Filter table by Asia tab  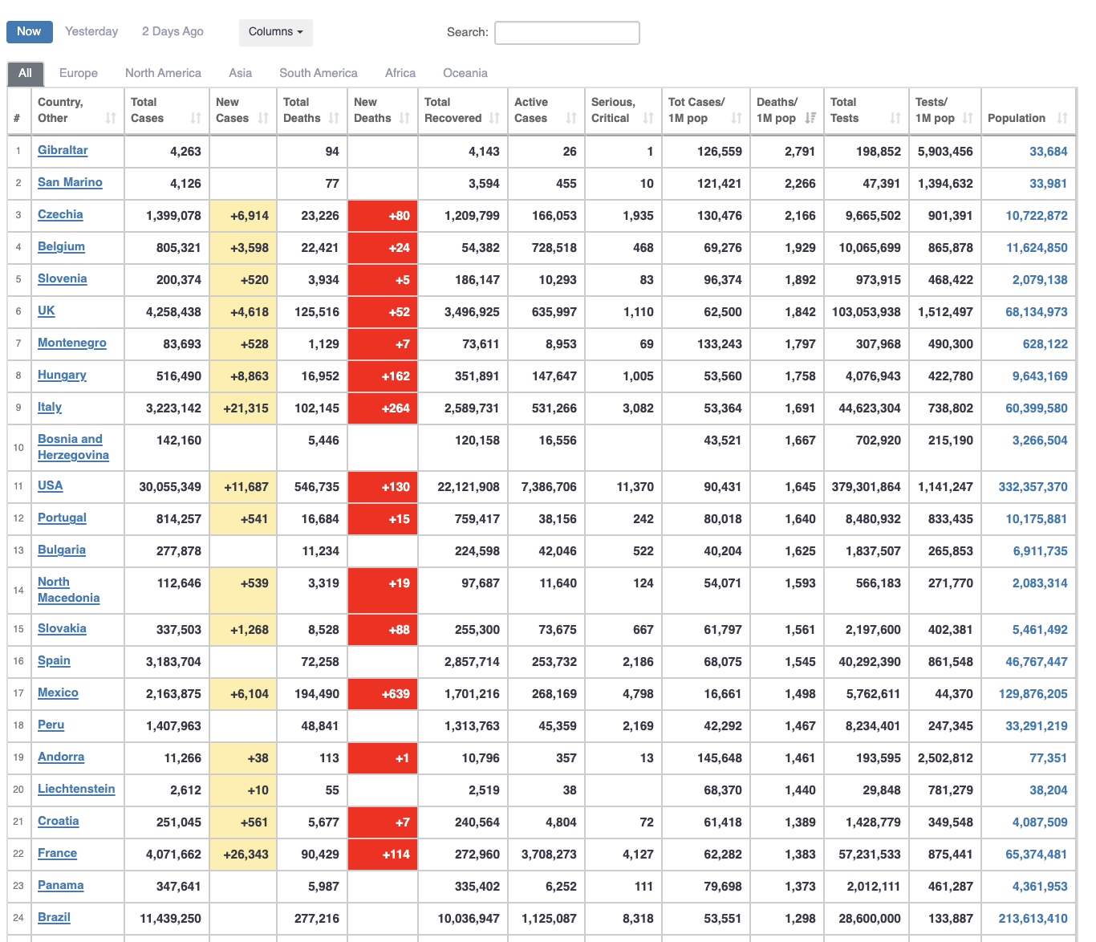(240, 73)
